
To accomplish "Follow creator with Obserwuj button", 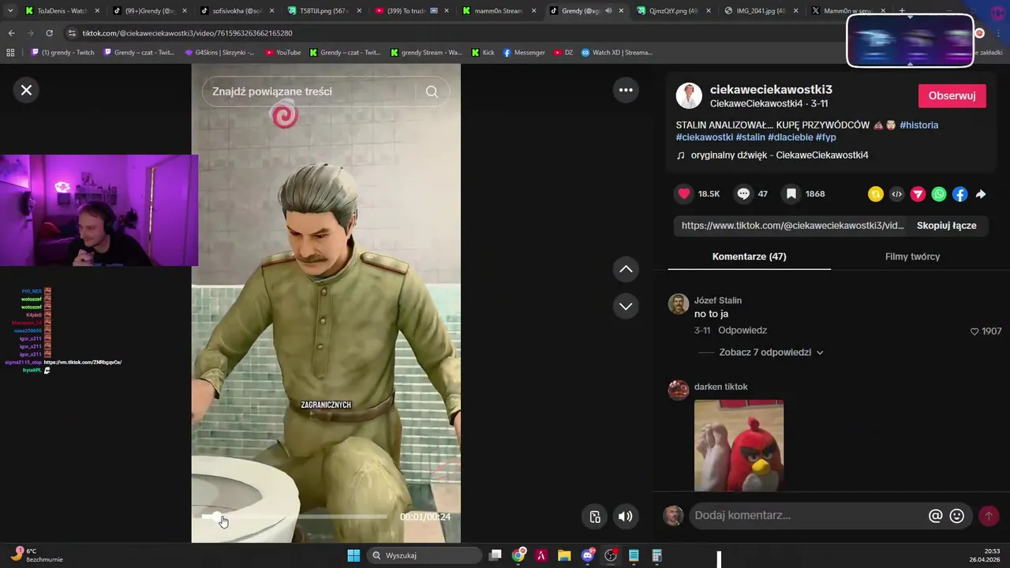I will 952,95.
